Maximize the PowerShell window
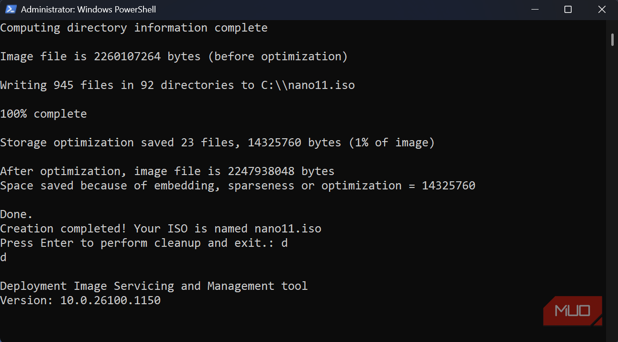This screenshot has width=618, height=342. [x=568, y=9]
